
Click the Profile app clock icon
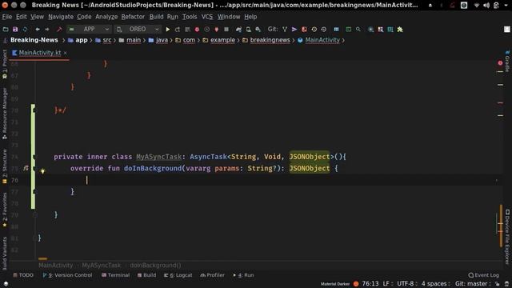[206, 30]
